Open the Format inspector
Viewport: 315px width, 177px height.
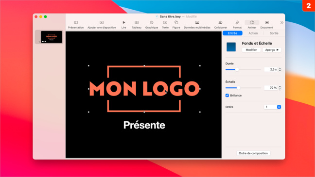coord(237,22)
